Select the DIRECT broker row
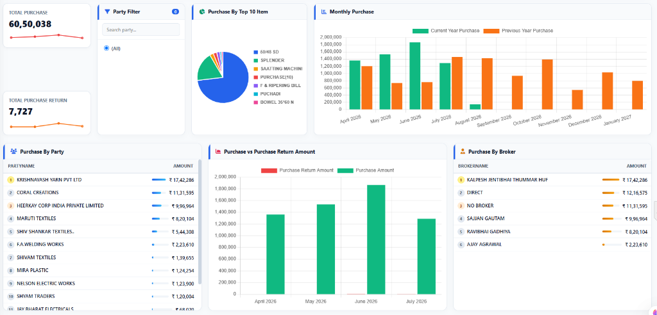657x315 pixels. [x=552, y=193]
